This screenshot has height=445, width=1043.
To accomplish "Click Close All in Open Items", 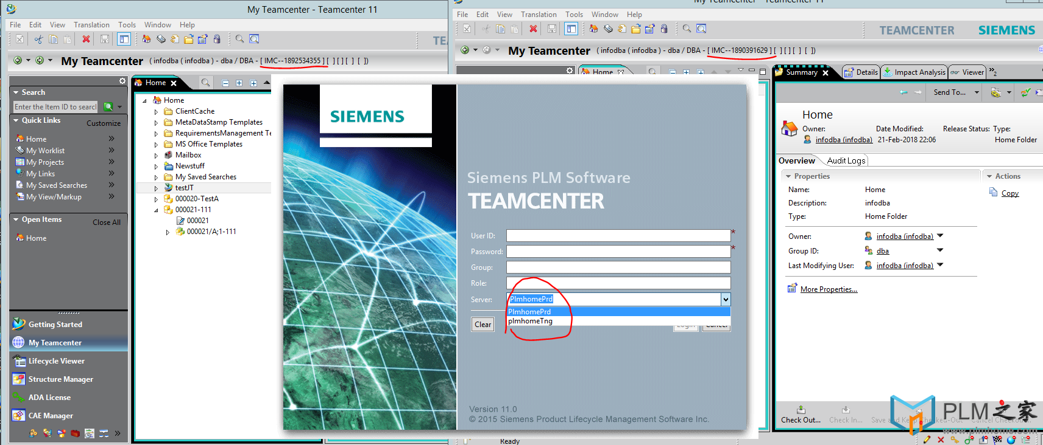I will click(107, 222).
